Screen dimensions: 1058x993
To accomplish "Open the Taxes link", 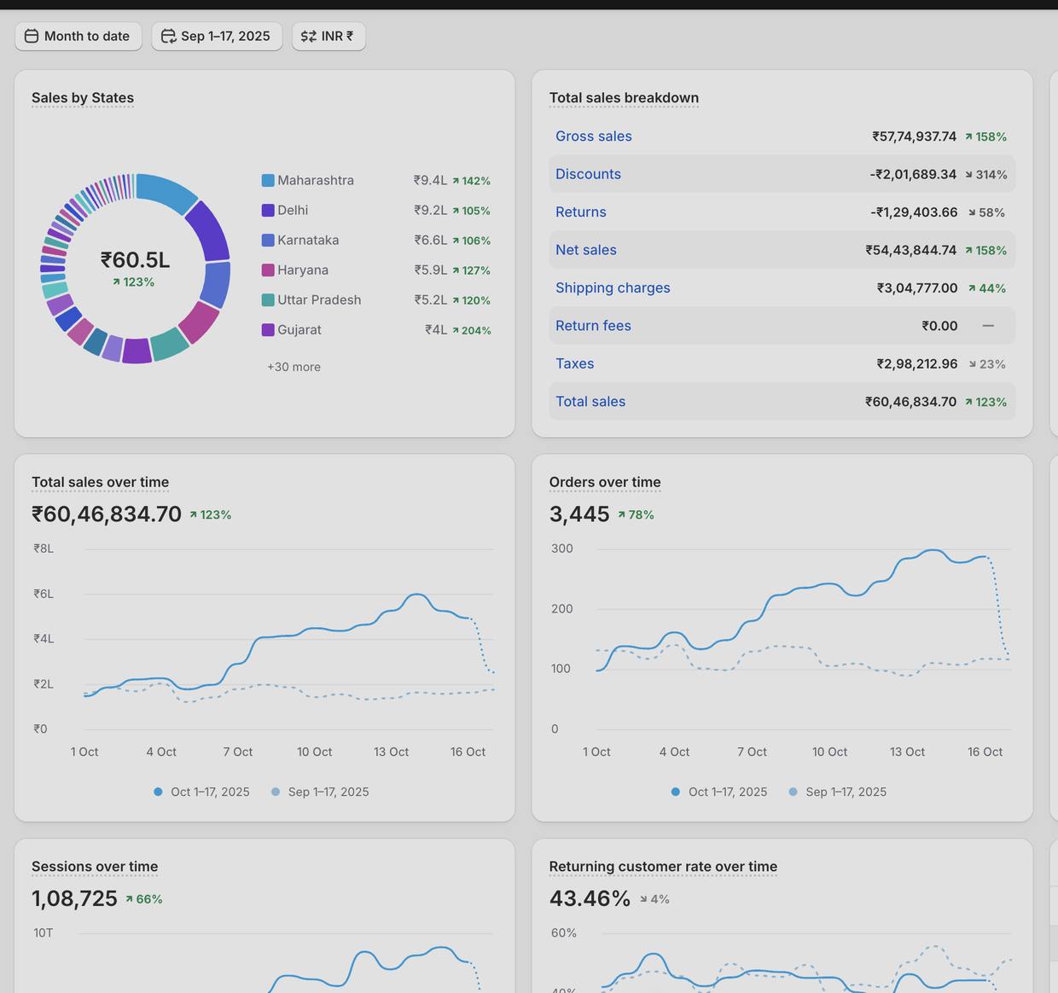I will tap(574, 364).
